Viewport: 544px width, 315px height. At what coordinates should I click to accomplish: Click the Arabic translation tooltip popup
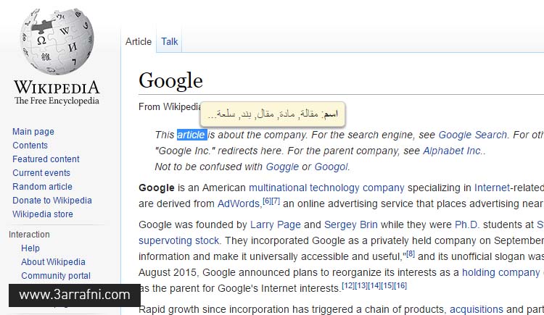click(273, 114)
